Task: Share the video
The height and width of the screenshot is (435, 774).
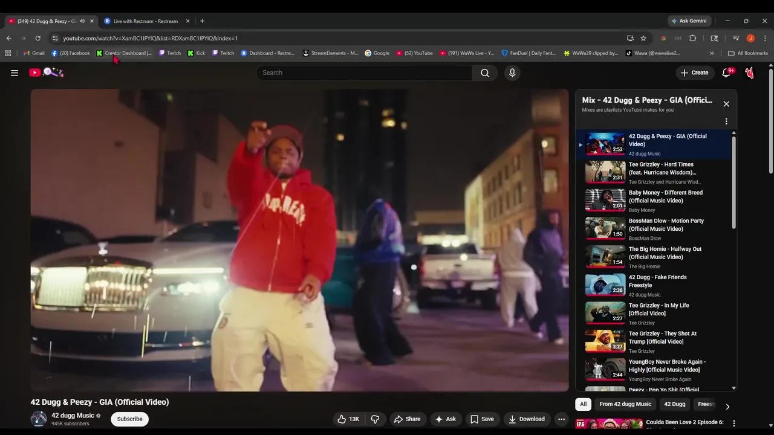Action: click(407, 419)
